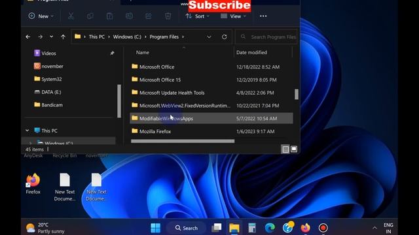Click the Share icon in toolbar

tap(149, 16)
